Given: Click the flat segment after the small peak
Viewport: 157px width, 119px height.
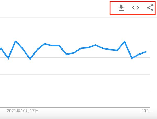Looking at the screenshot, I should (x=55, y=46).
